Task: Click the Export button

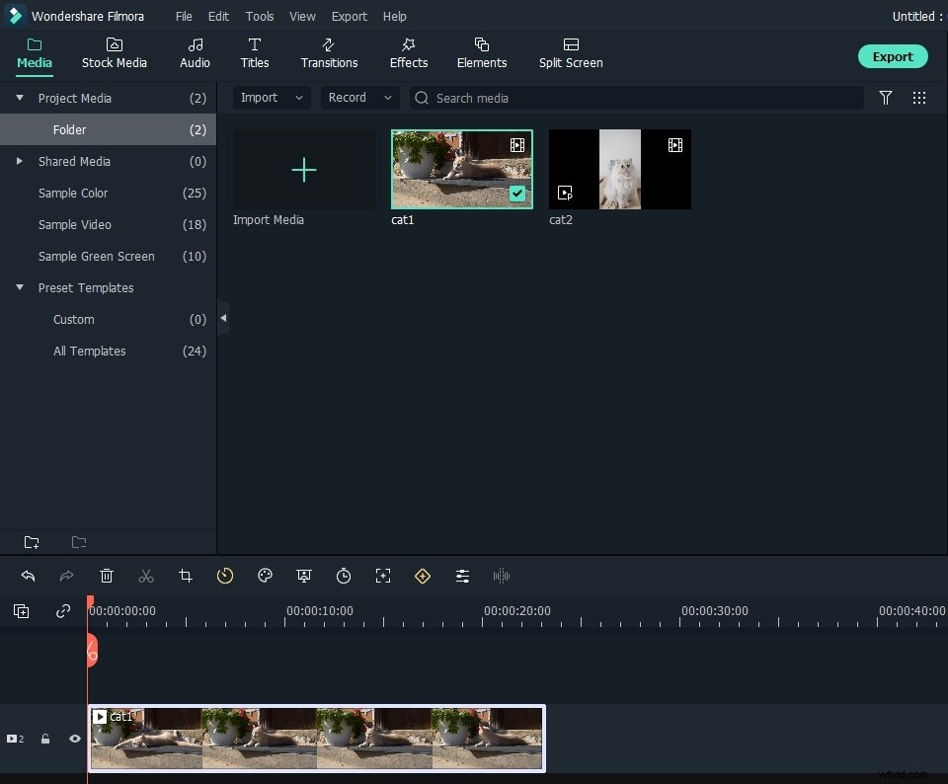Action: 892,56
